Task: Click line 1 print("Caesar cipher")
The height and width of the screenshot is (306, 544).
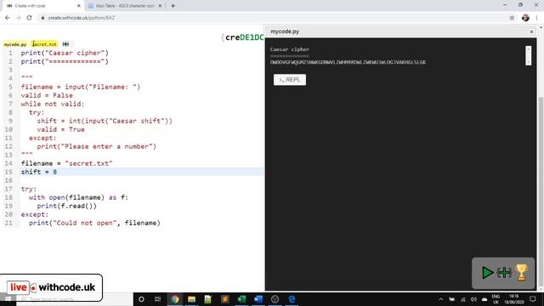Action: 65,53
